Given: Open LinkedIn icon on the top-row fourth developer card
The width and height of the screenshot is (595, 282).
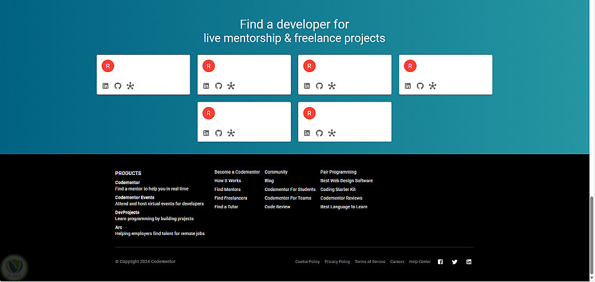Looking at the screenshot, I should coord(408,86).
